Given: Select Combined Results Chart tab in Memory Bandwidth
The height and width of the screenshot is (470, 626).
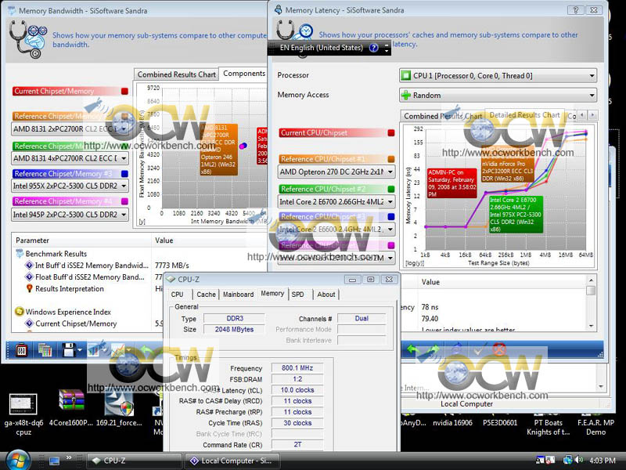Looking at the screenshot, I should coord(177,74).
